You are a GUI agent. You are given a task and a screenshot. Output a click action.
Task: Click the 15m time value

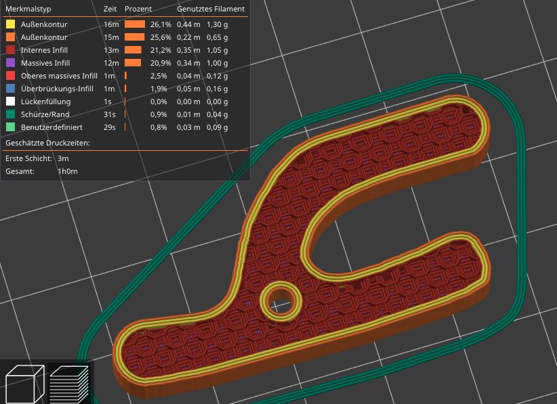coord(111,37)
